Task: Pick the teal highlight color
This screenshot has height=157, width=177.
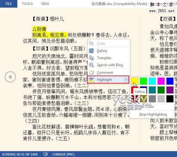Action: tap(152, 90)
